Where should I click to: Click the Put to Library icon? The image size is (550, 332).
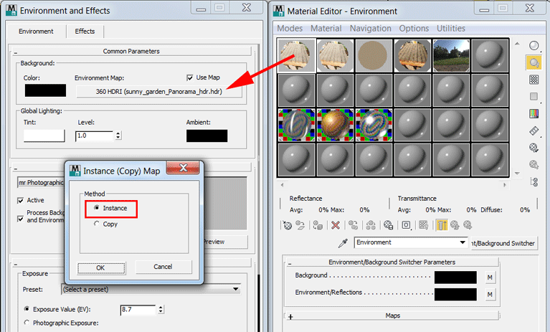coord(388,225)
